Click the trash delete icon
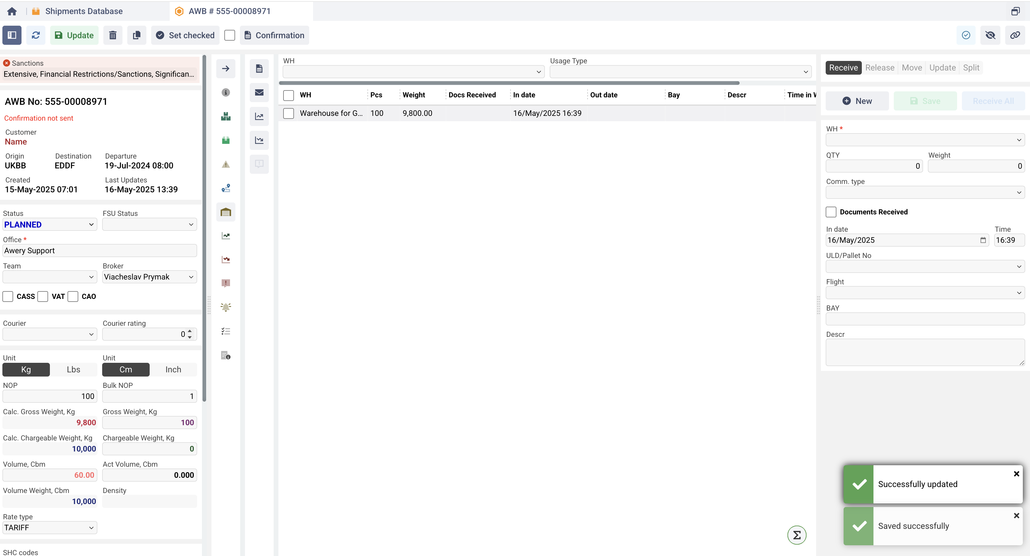 (x=113, y=35)
